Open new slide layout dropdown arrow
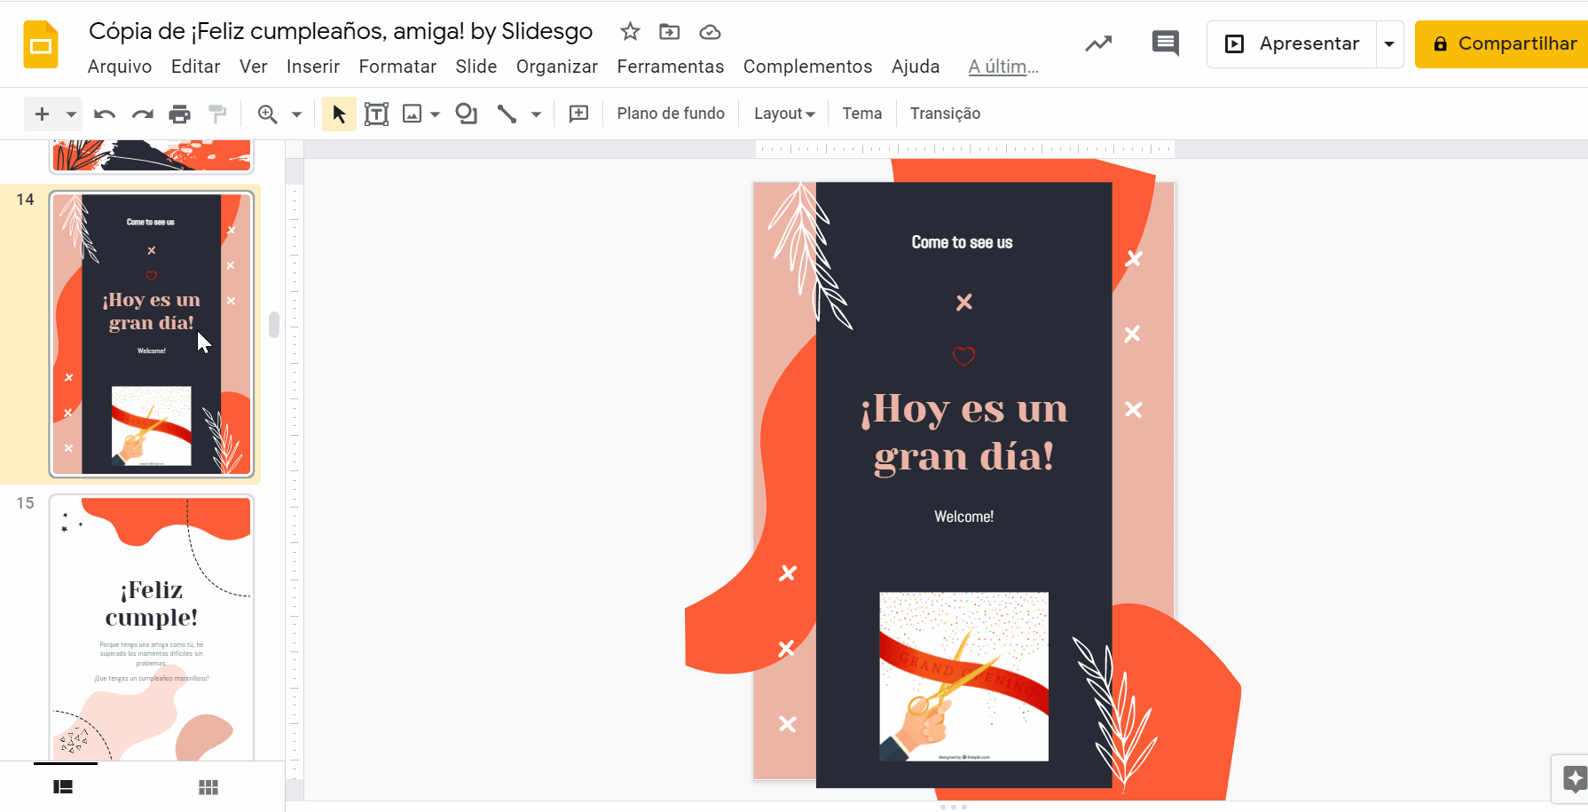1588x812 pixels. tap(71, 114)
